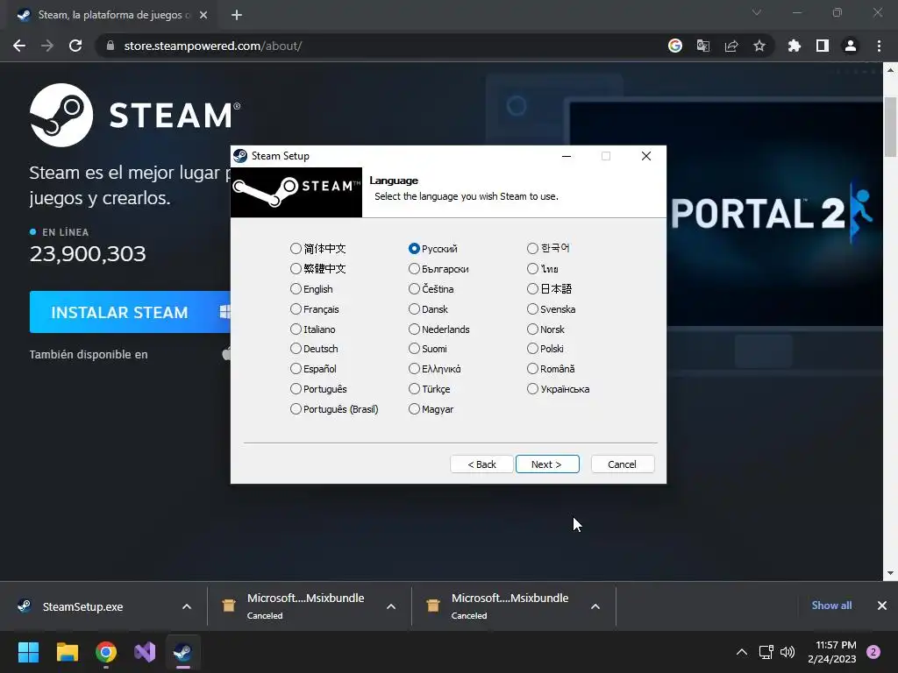Click the page vertical scrollbar thumb
This screenshot has height=673, width=898.
point(890,127)
